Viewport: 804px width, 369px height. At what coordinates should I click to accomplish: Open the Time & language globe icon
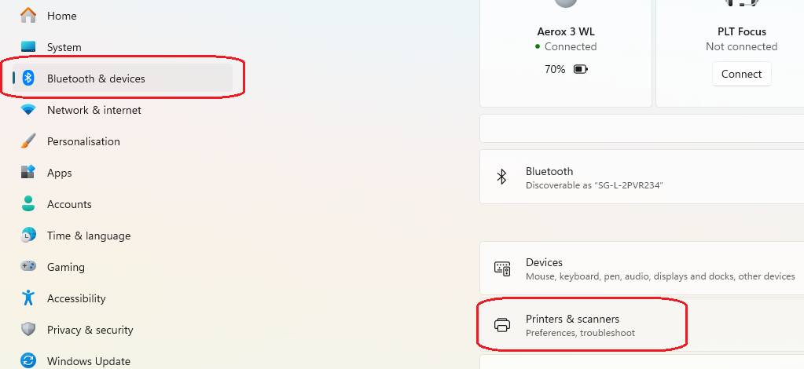tap(28, 236)
